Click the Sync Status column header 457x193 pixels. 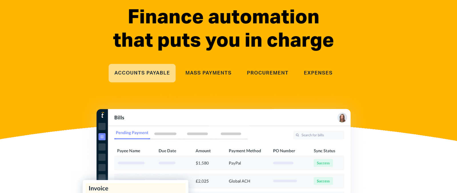[x=324, y=151]
